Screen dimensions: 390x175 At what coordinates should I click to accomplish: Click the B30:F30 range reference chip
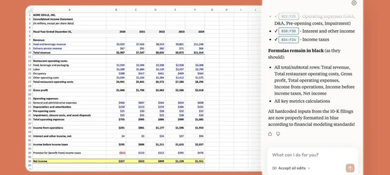pos(288,31)
